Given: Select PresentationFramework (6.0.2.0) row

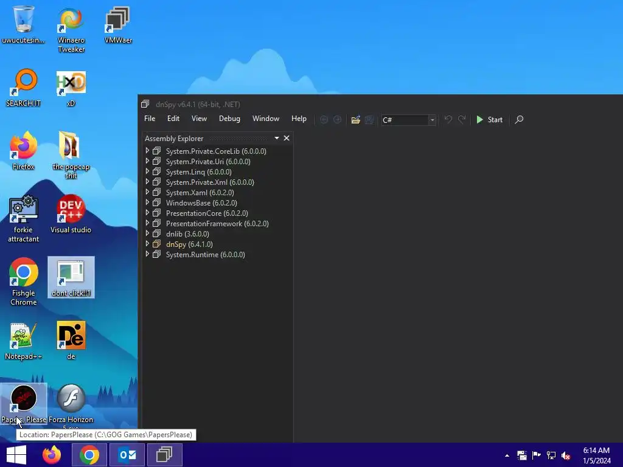Looking at the screenshot, I should point(217,224).
